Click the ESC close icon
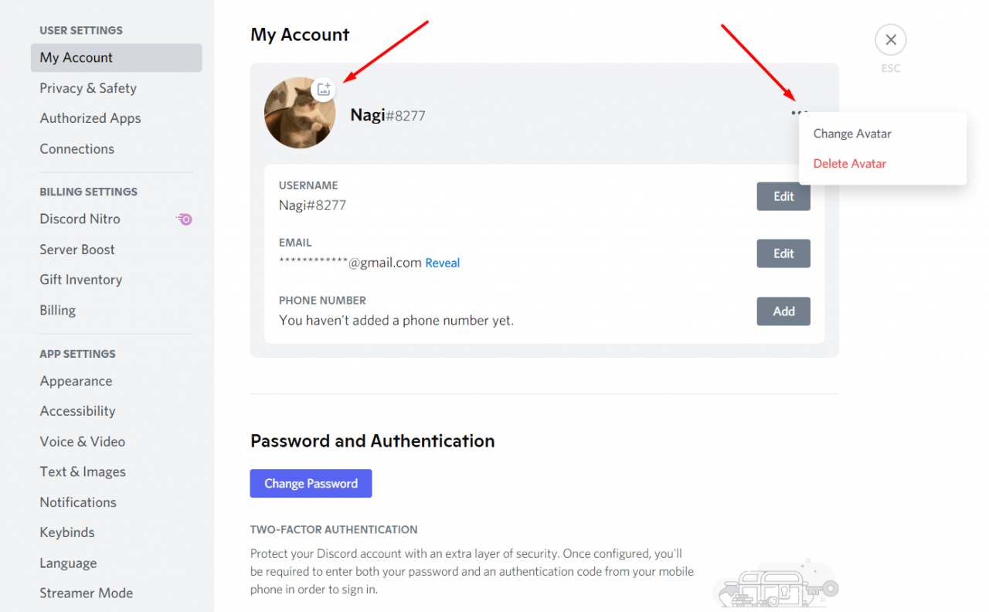Screen dimensions: 989x612 coord(890,39)
